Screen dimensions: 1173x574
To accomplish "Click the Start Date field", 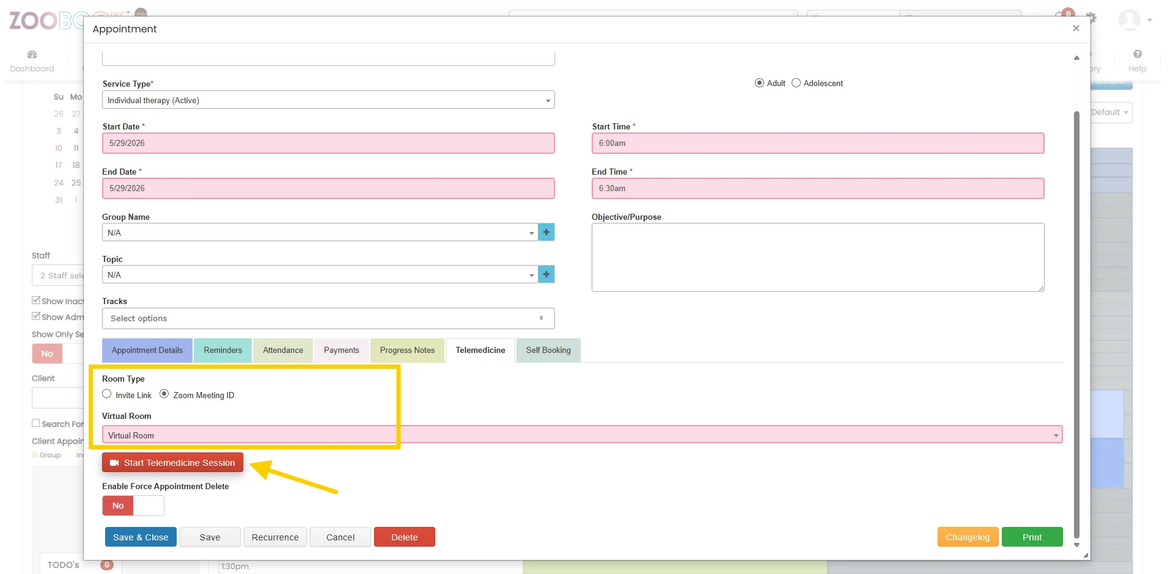I will pyautogui.click(x=328, y=143).
